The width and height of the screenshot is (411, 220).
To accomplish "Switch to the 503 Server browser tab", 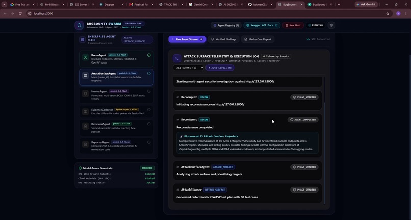I will [x=82, y=5].
